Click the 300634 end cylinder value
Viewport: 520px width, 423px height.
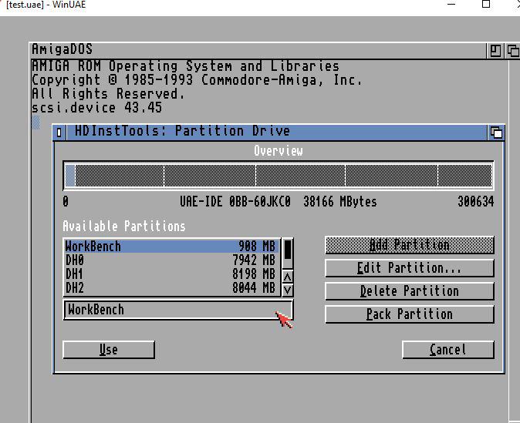(476, 202)
